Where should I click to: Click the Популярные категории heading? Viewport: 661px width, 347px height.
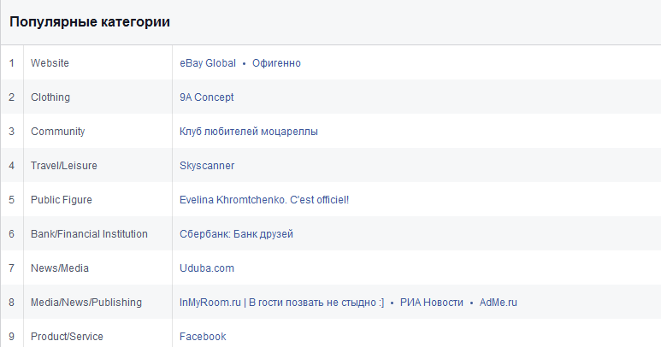point(90,22)
